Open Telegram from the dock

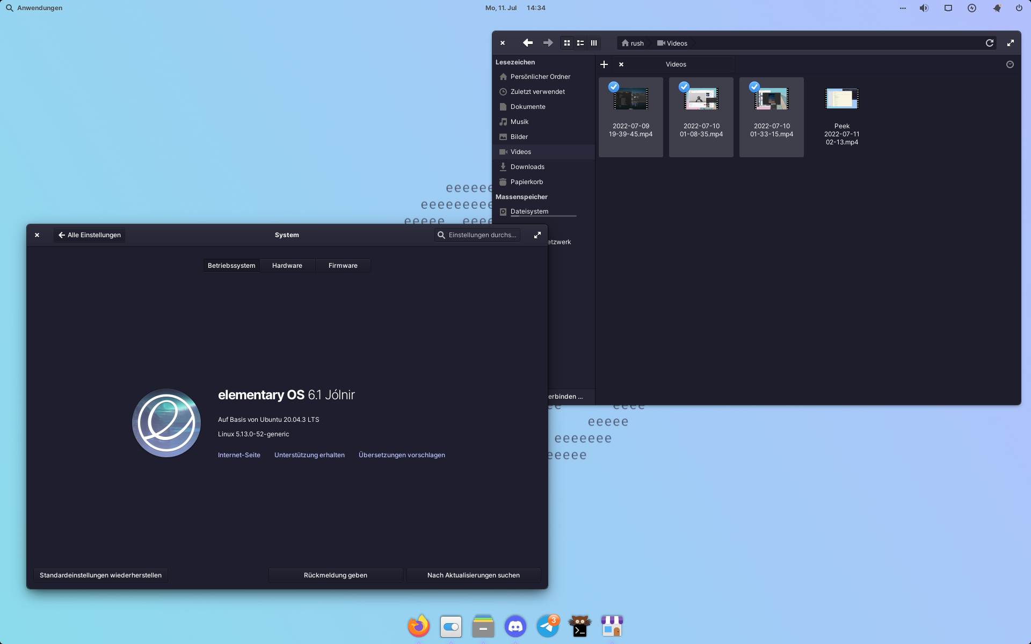point(548,626)
